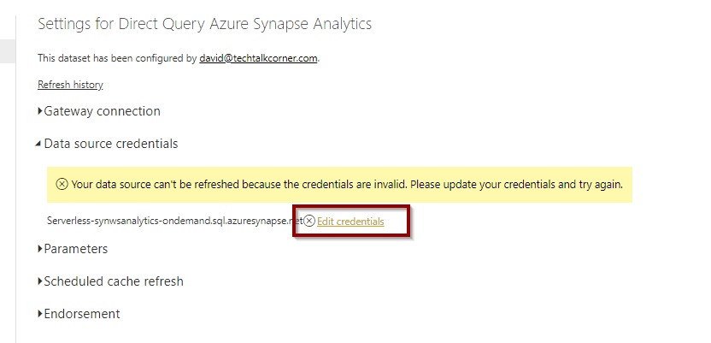Viewport: 711px width, 343px height.
Task: Collapse Data source credentials using its triangle arrow
Action: tap(39, 145)
